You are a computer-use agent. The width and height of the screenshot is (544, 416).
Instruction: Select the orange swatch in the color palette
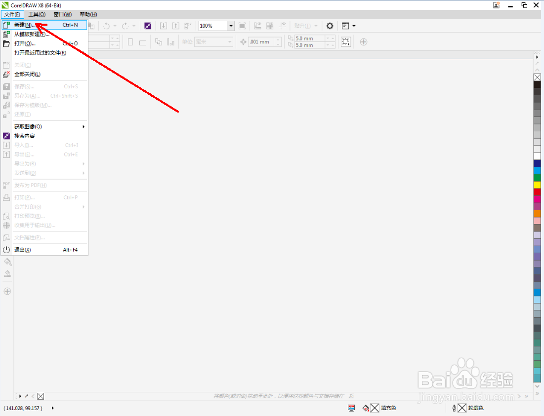537,213
